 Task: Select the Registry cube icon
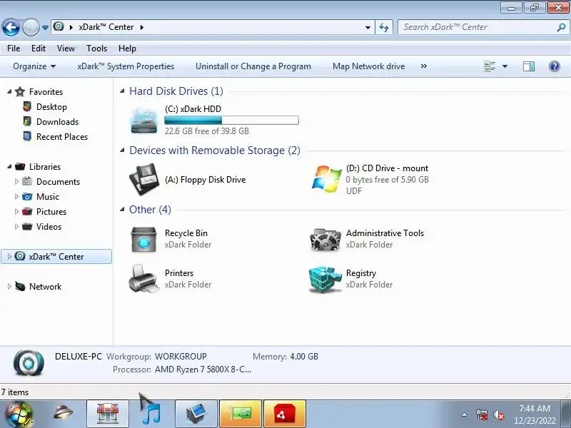pos(325,279)
